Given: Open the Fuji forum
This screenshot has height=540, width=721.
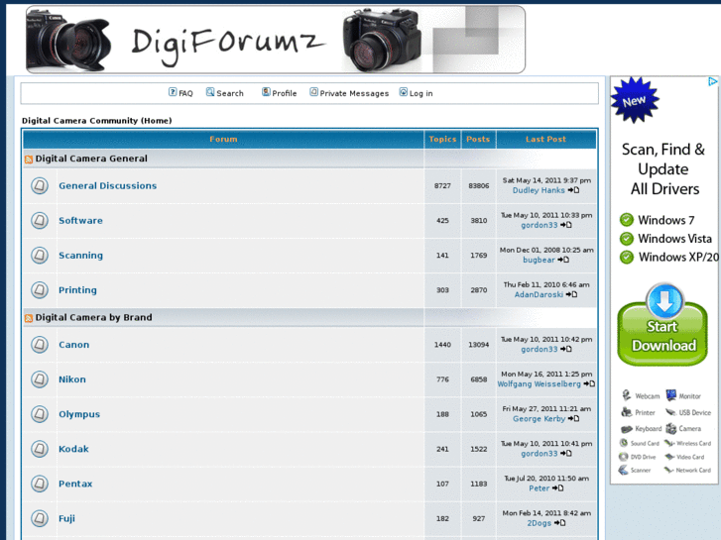Looking at the screenshot, I should coord(66,519).
